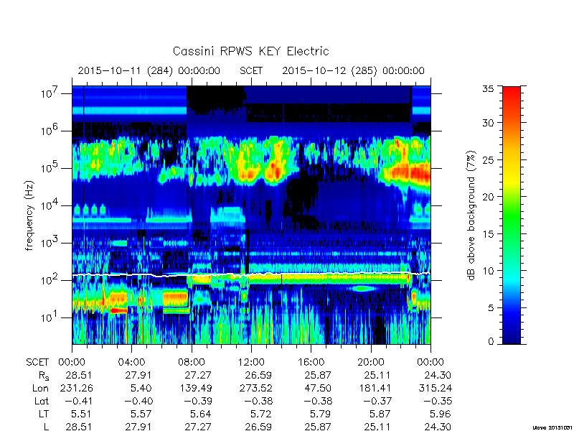
Task: Select Lon value 5.40
Action: click(x=141, y=388)
